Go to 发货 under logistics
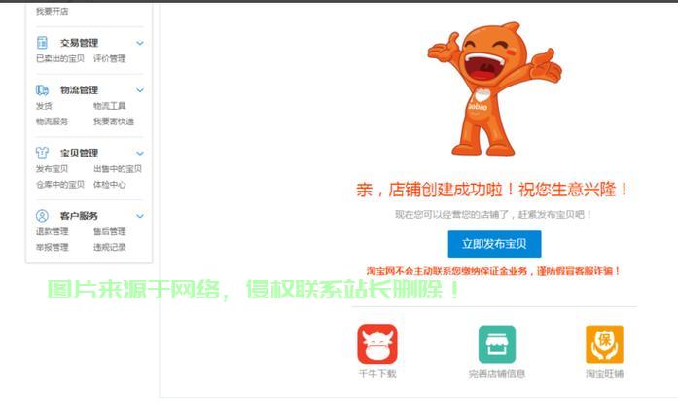Screen dimensions: 678x419 pyautogui.click(x=44, y=106)
